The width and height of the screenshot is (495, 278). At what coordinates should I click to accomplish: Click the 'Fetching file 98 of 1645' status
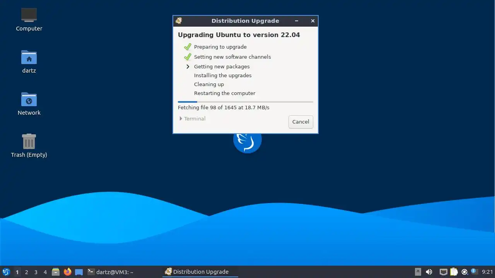click(x=224, y=107)
